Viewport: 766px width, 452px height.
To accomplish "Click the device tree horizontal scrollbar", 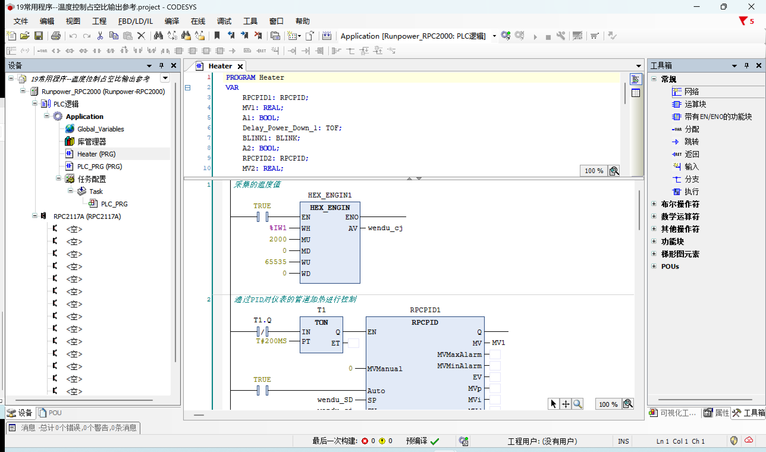I will pos(84,400).
